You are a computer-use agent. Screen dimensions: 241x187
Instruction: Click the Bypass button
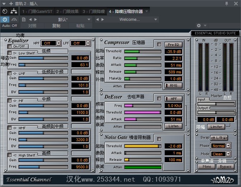[x=226, y=167]
